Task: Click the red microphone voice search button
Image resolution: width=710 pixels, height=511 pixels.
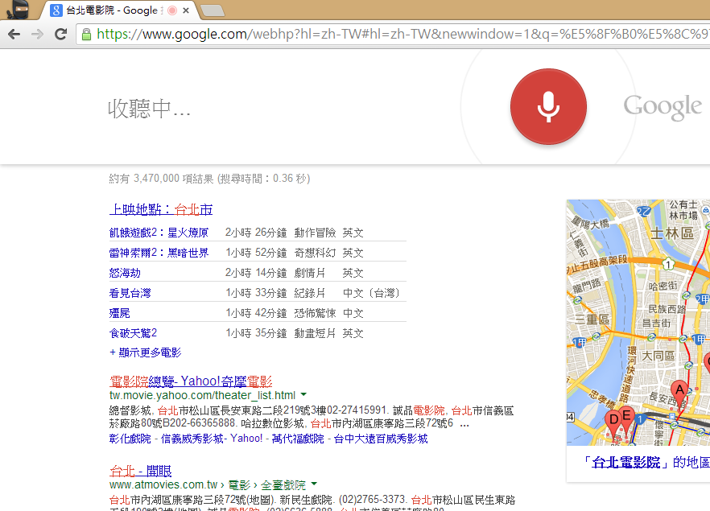Action: pyautogui.click(x=548, y=107)
